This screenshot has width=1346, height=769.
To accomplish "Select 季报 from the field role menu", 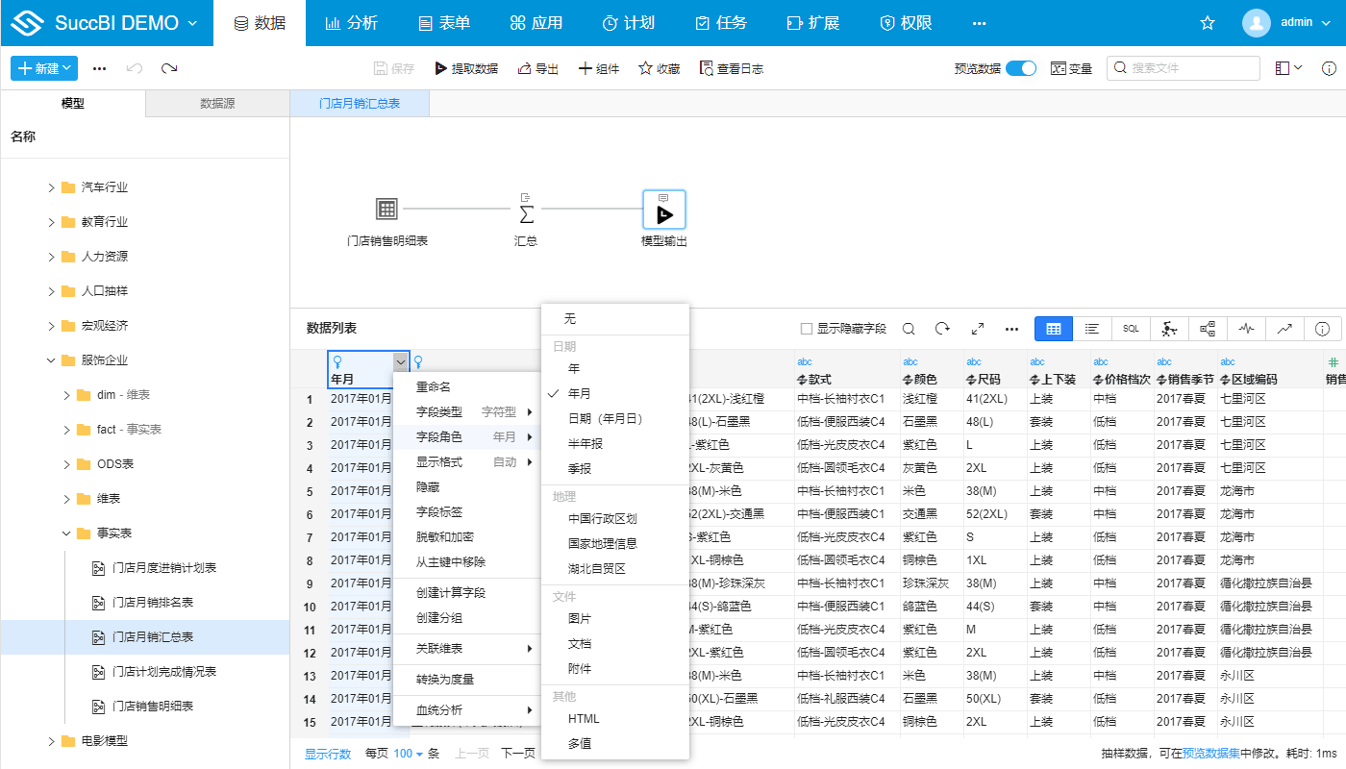I will click(x=577, y=470).
